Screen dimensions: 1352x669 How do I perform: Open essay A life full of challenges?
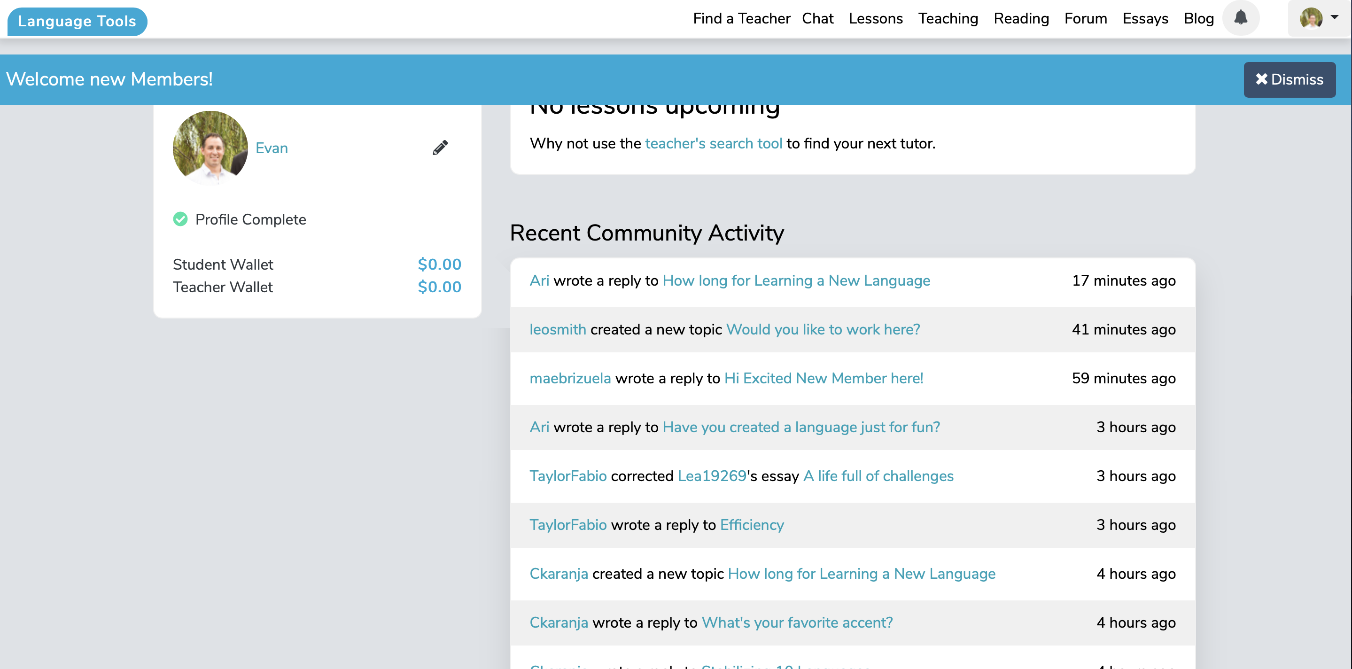click(878, 476)
